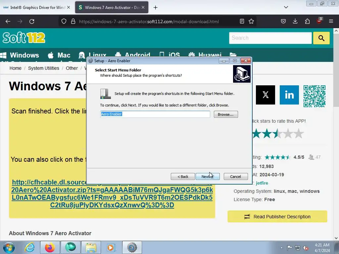339x254 pixels.
Task: Switch to Intel Graphics Driver tab
Action: (37, 8)
